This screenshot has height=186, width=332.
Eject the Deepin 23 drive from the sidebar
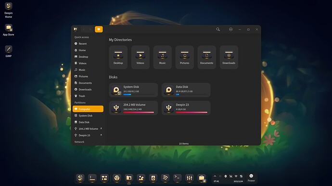pos(101,135)
